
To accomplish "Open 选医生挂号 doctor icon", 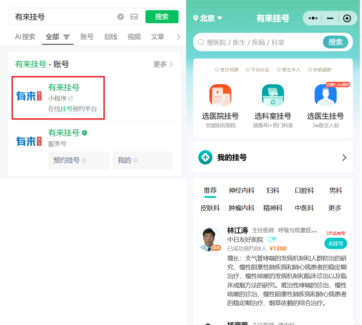I will click(x=325, y=95).
